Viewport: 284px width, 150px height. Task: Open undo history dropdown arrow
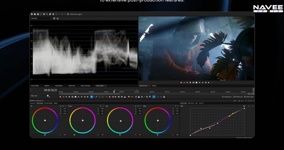(59, 14)
